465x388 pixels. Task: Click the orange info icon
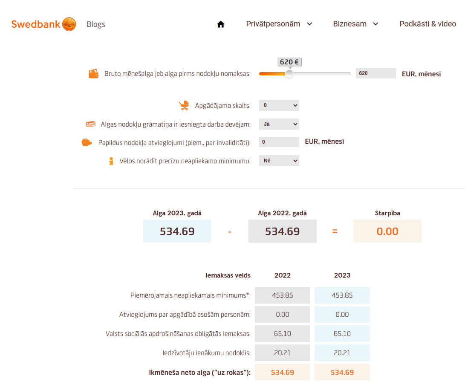point(111,161)
